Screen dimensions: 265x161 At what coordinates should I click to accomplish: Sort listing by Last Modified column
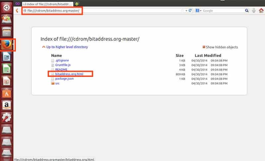pyautogui.click(x=208, y=55)
